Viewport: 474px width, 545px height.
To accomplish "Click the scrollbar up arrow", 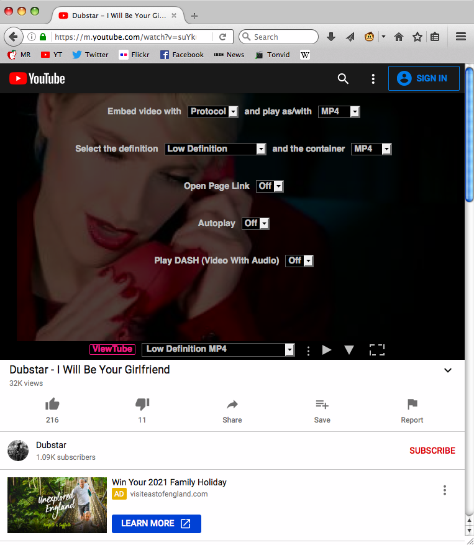I will point(469,521).
